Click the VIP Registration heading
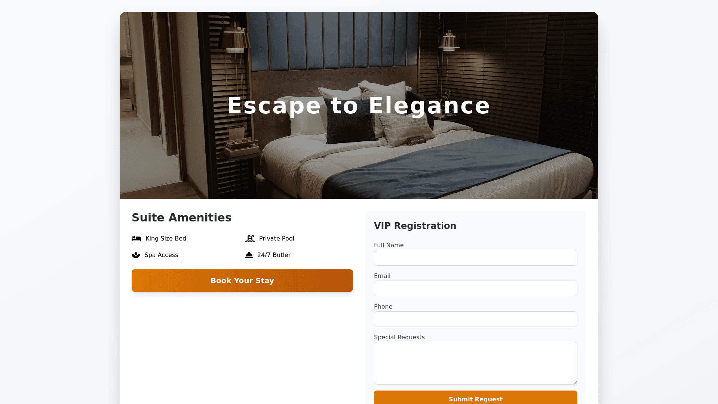Viewport: 718px width, 404px height. (415, 226)
